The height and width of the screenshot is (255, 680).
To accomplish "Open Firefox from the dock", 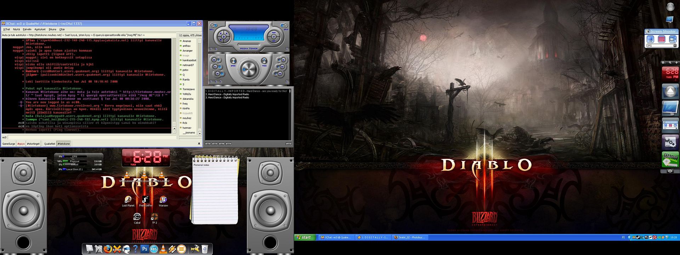I will (108, 249).
